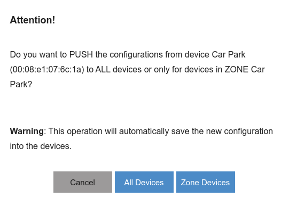Click the word "automatically" in the warning
The width and height of the screenshot is (289, 206).
pyautogui.click(x=144, y=131)
